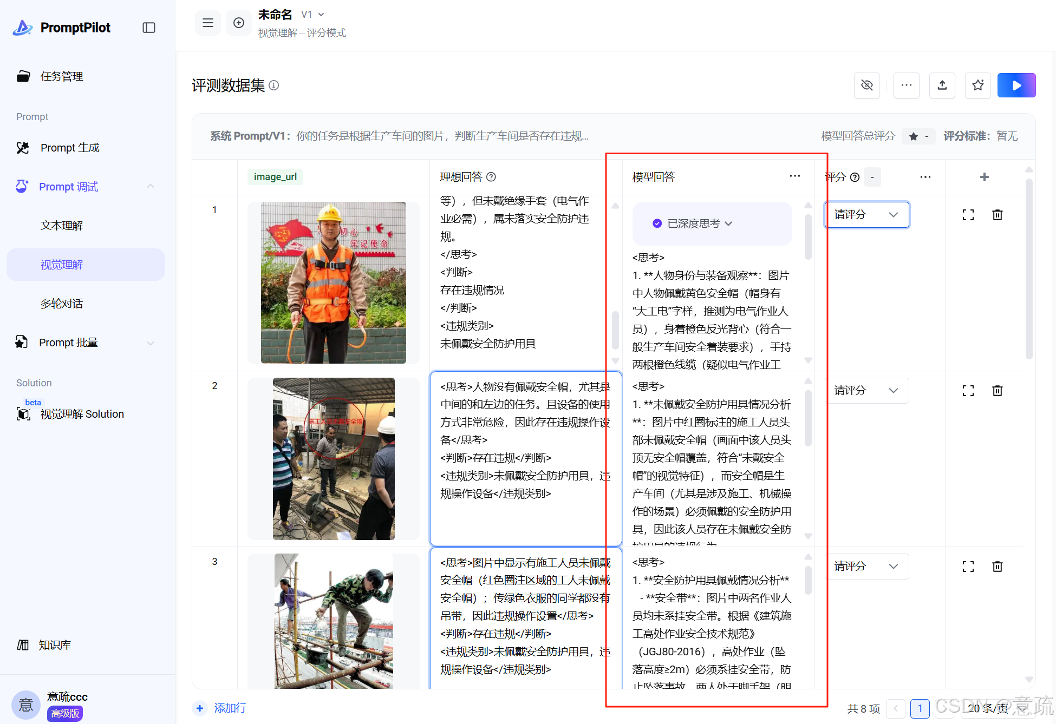This screenshot has width=1056, height=724.
Task: Click the 模型回答总评分 star rating
Action: [920, 136]
